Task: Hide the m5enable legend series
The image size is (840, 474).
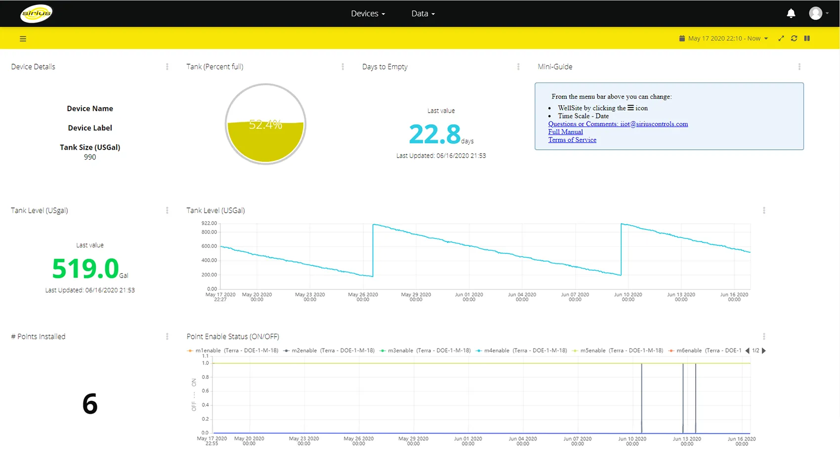Action: pyautogui.click(x=618, y=351)
